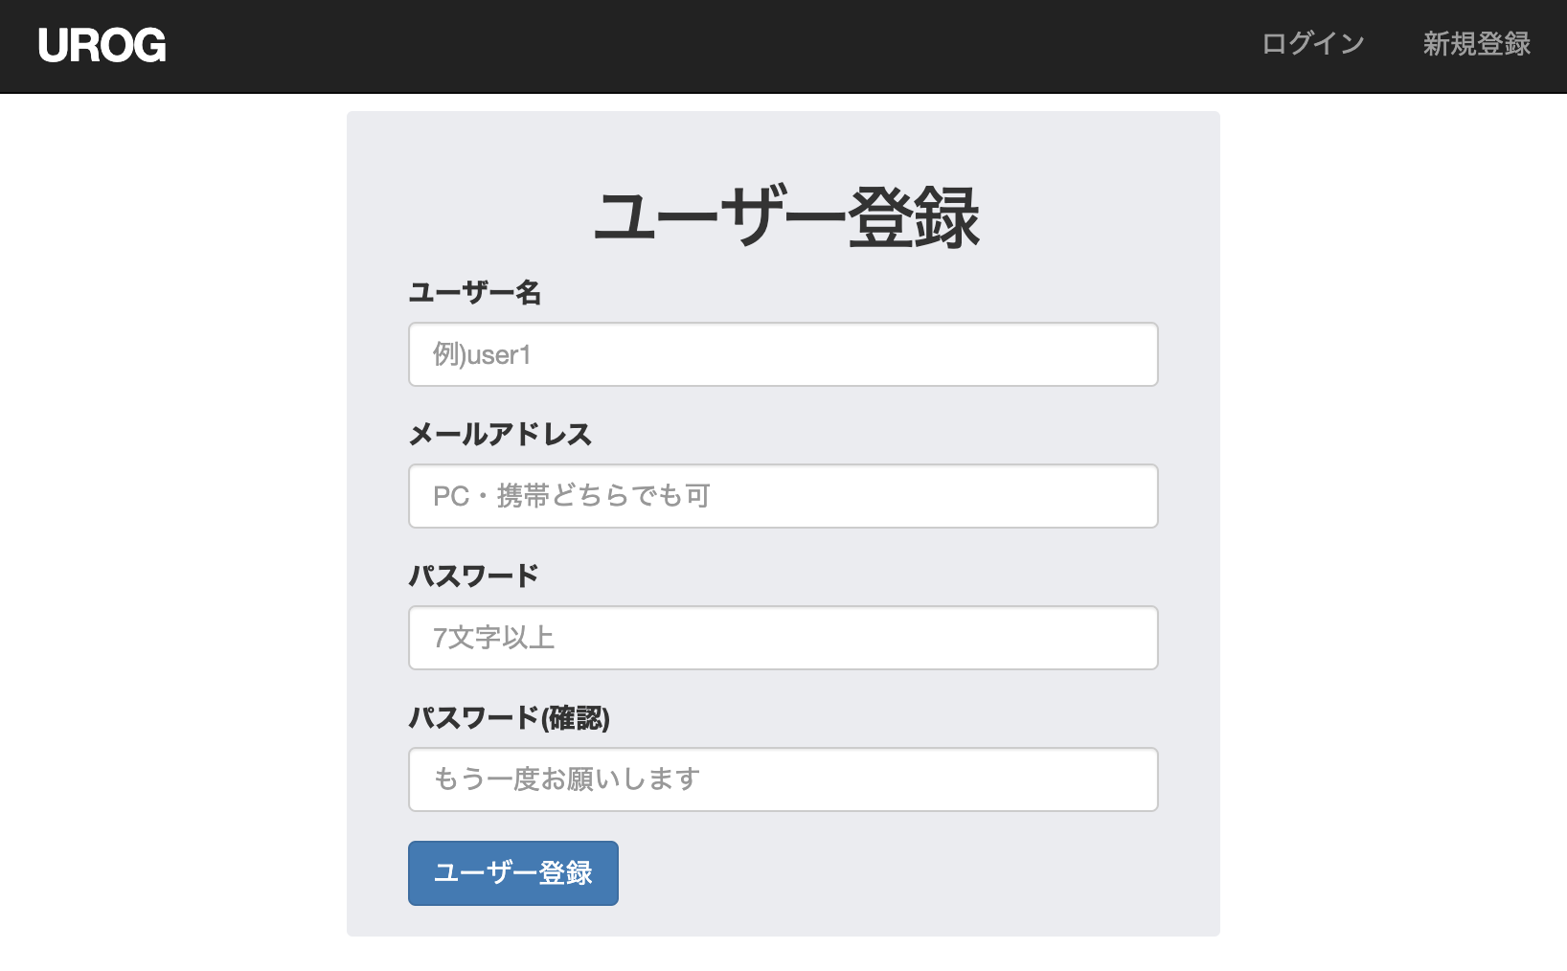Click the パスワード field label
This screenshot has height=971, width=1567.
click(x=473, y=576)
